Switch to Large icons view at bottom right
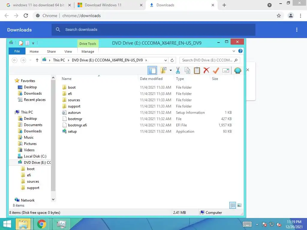This screenshot has width=307, height=230. [x=239, y=205]
